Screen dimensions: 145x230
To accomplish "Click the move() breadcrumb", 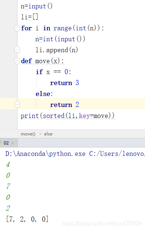I will (x=28, y=134).
